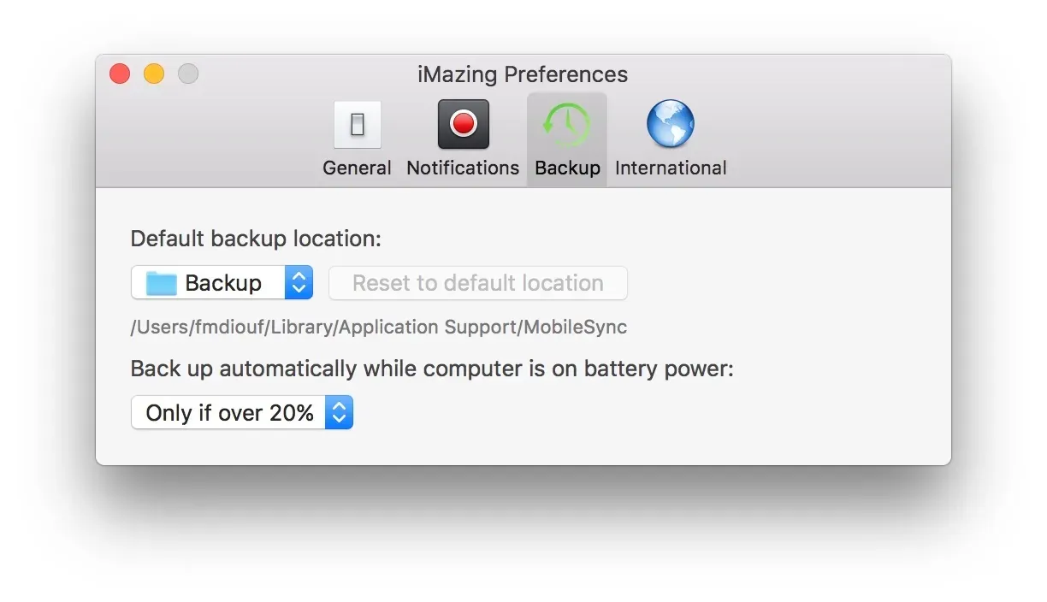Click the General device icon

coord(357,124)
